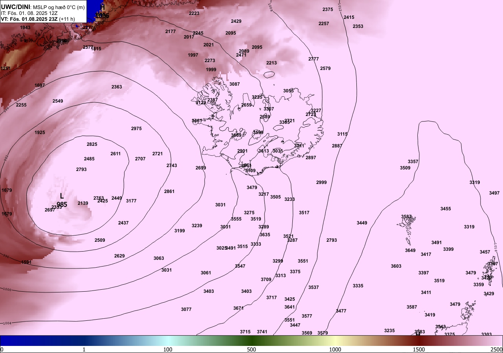Click the height value 3357
503x353 pixels.
pyautogui.click(x=413, y=162)
